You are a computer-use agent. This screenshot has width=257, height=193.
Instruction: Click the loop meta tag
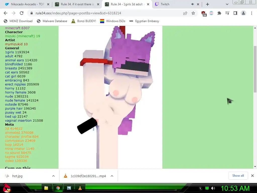[8, 144]
